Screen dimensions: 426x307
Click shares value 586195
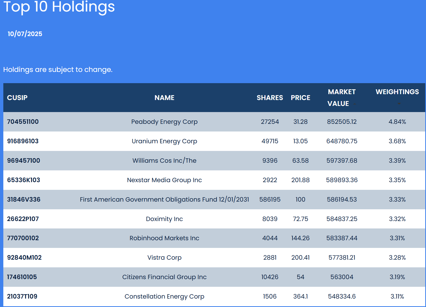click(270, 200)
